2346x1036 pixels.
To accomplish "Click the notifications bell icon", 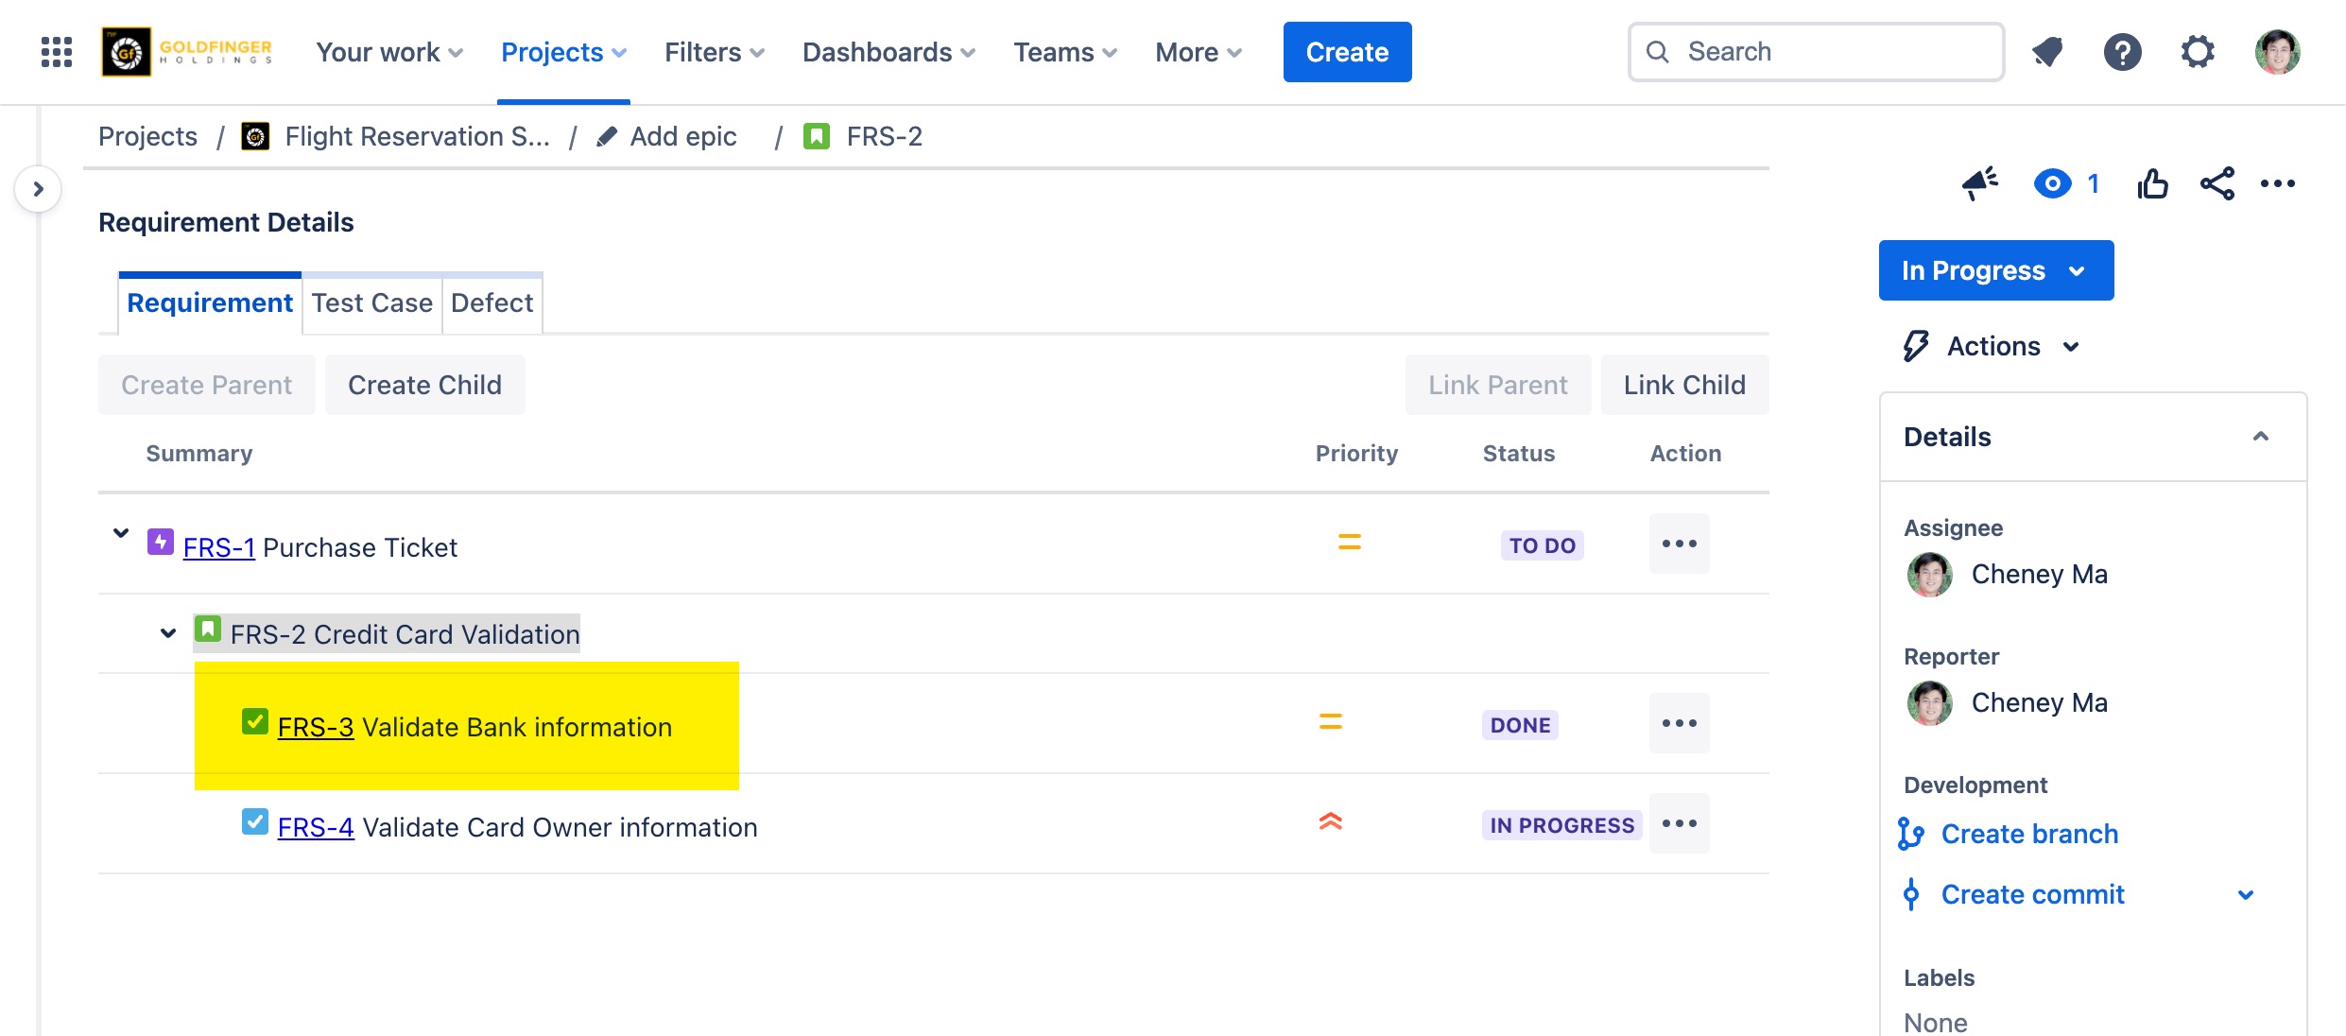I will (2047, 52).
